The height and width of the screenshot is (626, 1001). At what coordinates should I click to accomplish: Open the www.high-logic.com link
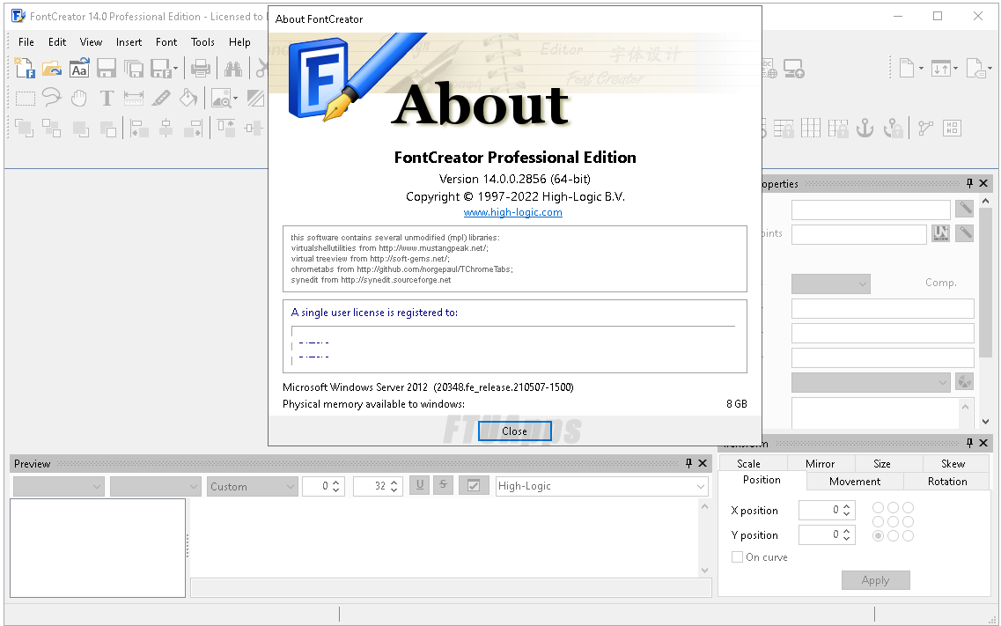[512, 212]
